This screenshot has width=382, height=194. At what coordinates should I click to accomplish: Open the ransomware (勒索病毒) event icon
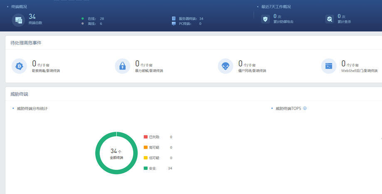pyautogui.click(x=19, y=66)
